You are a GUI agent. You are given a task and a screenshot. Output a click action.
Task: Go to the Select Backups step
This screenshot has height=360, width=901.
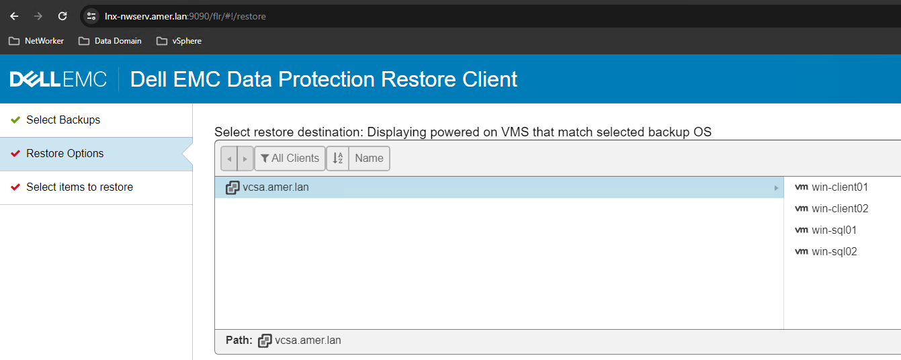point(63,120)
